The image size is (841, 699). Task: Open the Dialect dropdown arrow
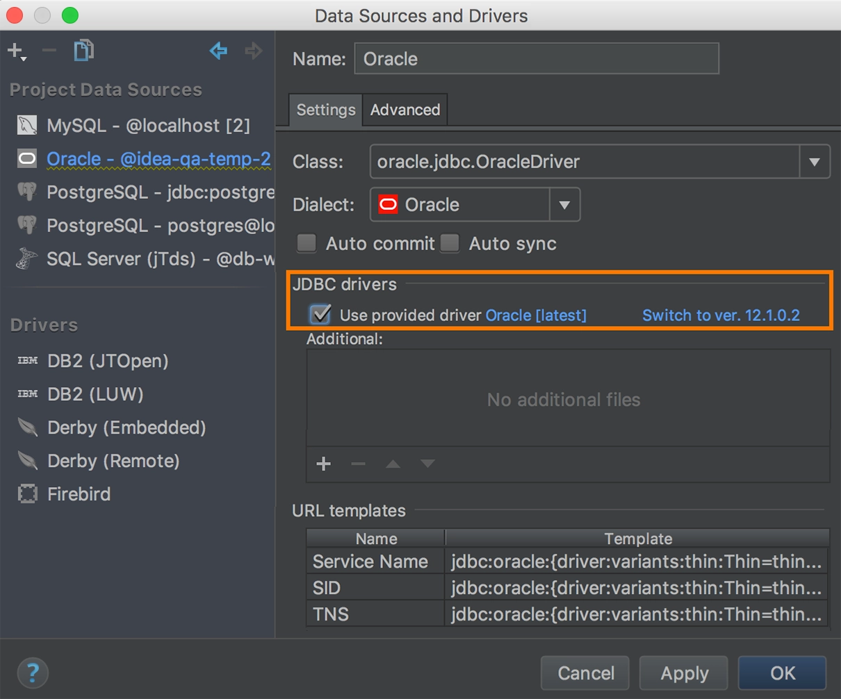pyautogui.click(x=564, y=205)
